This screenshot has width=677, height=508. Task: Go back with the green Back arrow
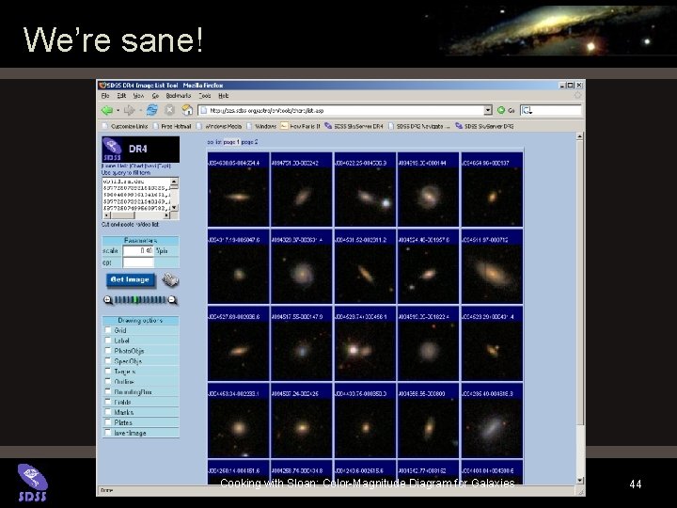[x=106, y=111]
